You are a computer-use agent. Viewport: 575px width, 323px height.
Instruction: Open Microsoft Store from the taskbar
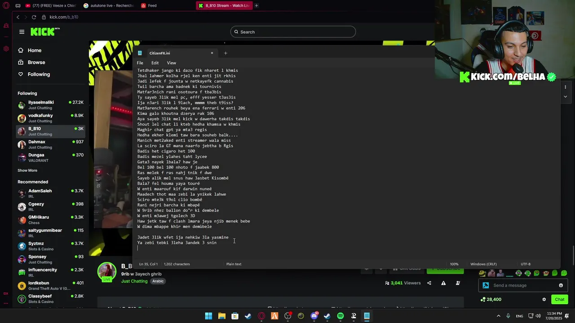(235, 316)
